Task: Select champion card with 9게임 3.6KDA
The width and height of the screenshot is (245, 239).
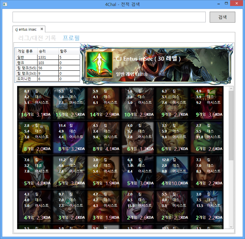Action: pos(206,103)
